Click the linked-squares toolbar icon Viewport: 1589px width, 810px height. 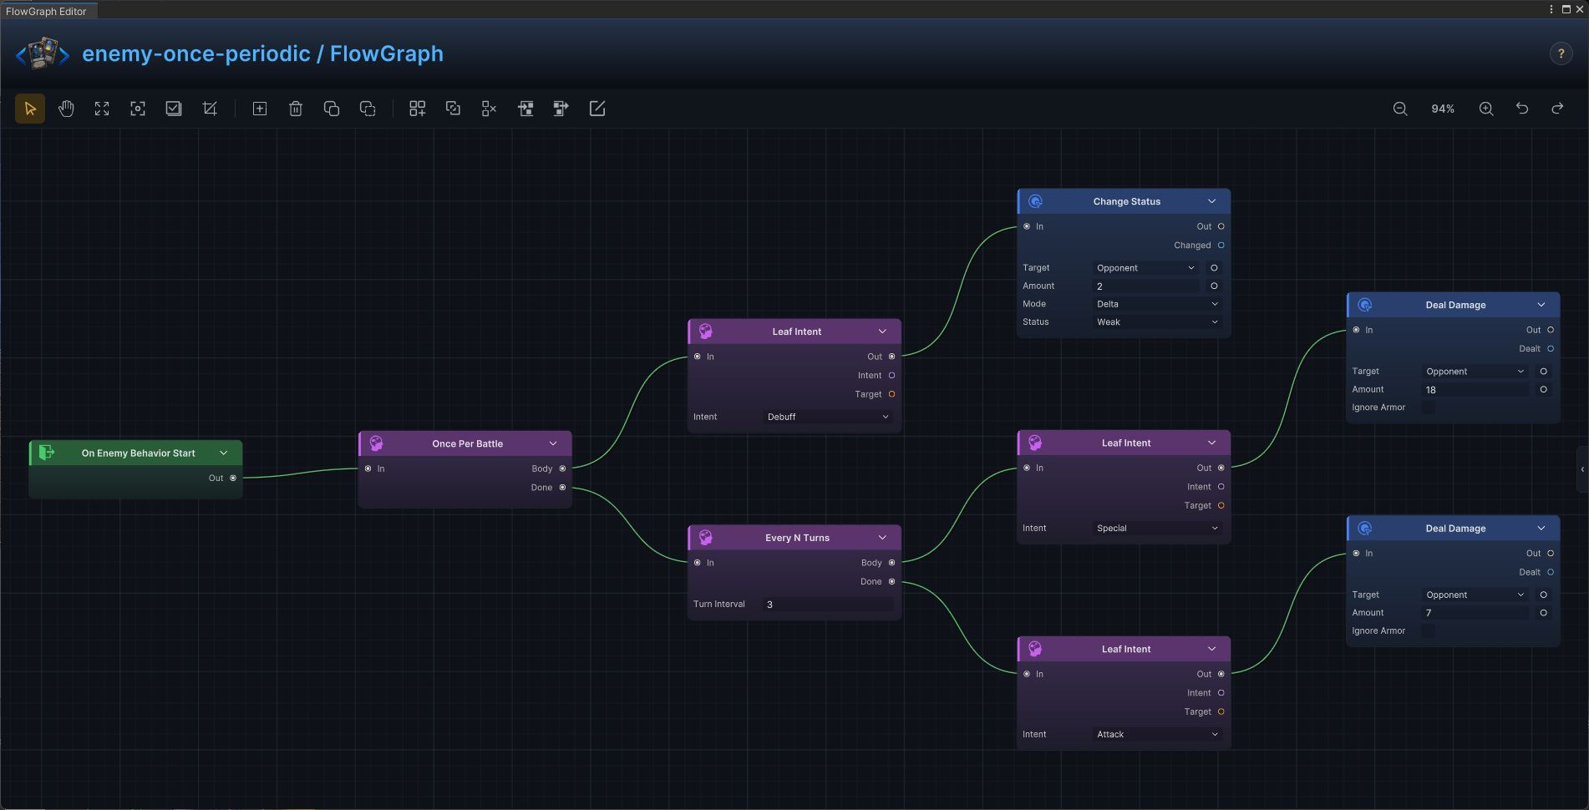[x=454, y=109]
